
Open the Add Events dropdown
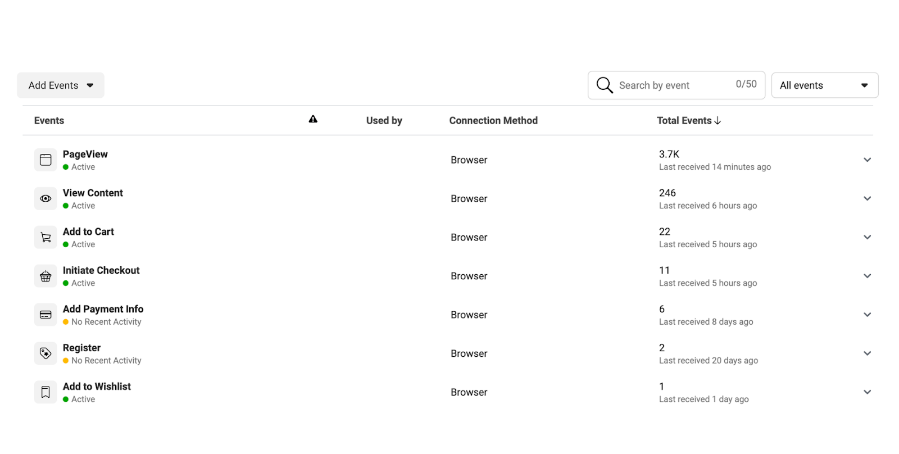[61, 85]
